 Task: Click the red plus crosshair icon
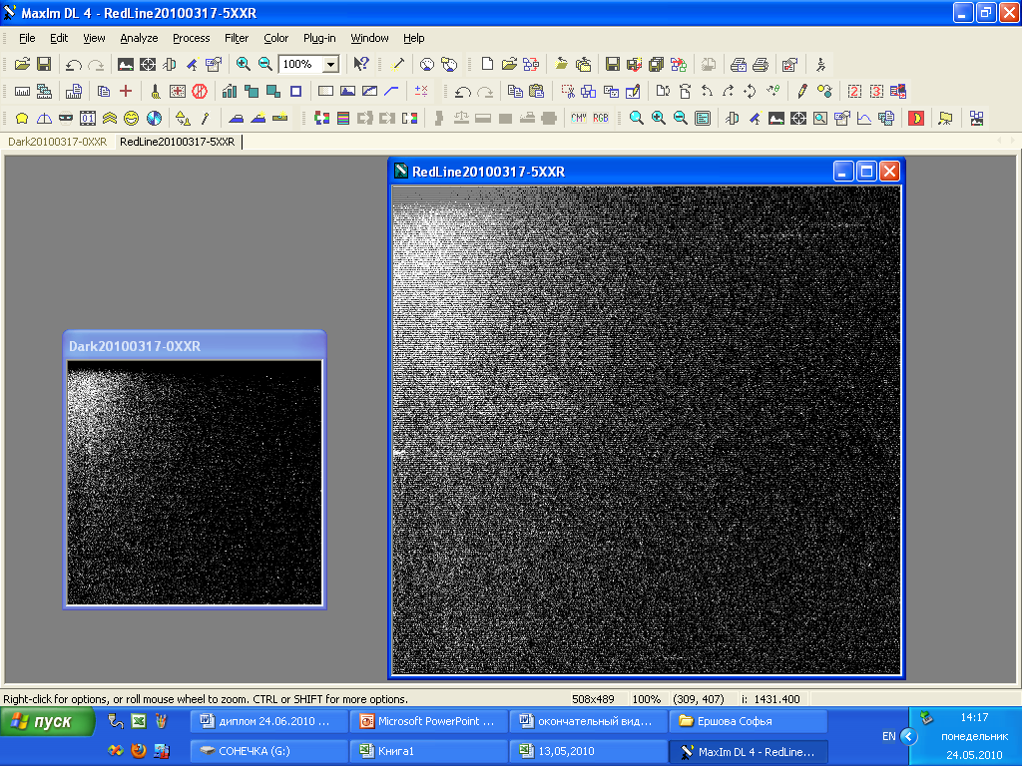click(x=126, y=91)
